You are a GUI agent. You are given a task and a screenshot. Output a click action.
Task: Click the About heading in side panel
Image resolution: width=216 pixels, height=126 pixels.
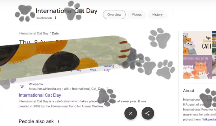pyautogui.click(x=189, y=91)
